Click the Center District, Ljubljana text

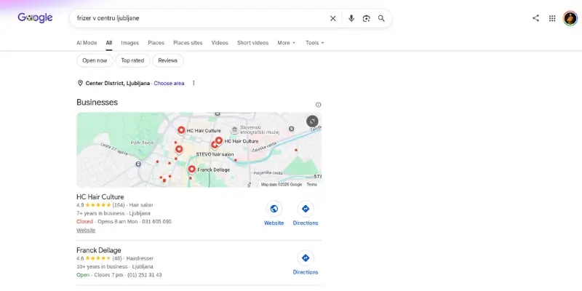click(118, 83)
